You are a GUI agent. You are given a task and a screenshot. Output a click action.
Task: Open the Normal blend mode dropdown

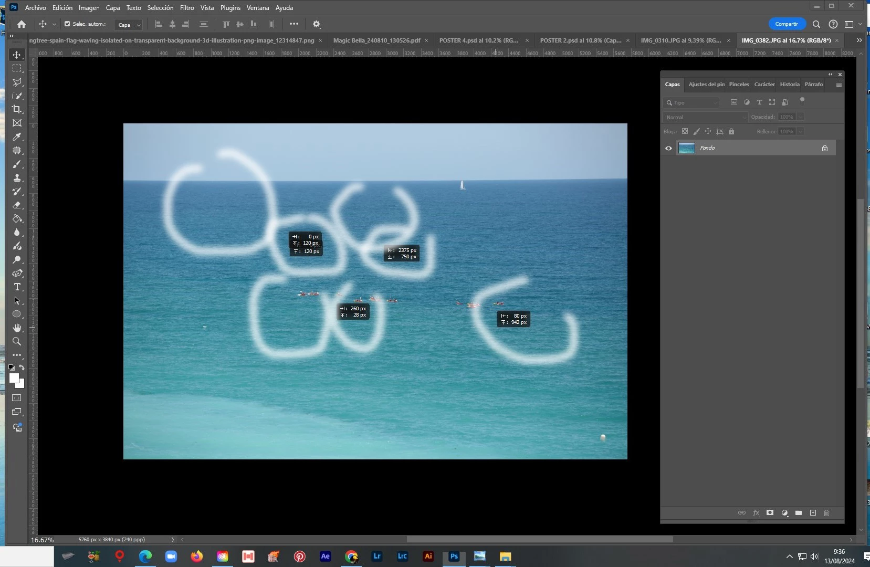(x=705, y=117)
